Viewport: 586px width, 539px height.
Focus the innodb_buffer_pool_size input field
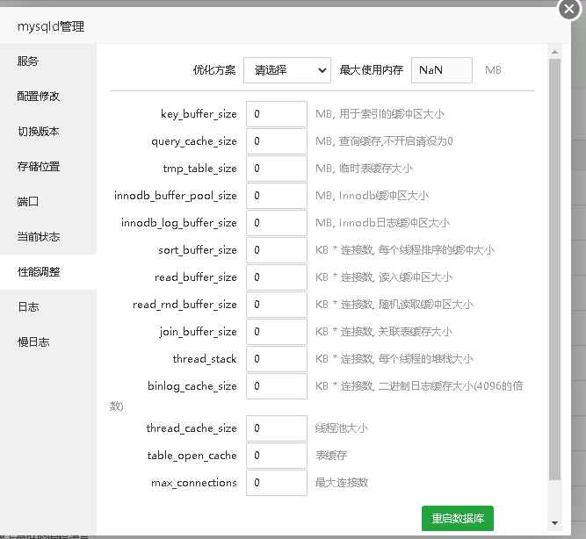point(277,196)
